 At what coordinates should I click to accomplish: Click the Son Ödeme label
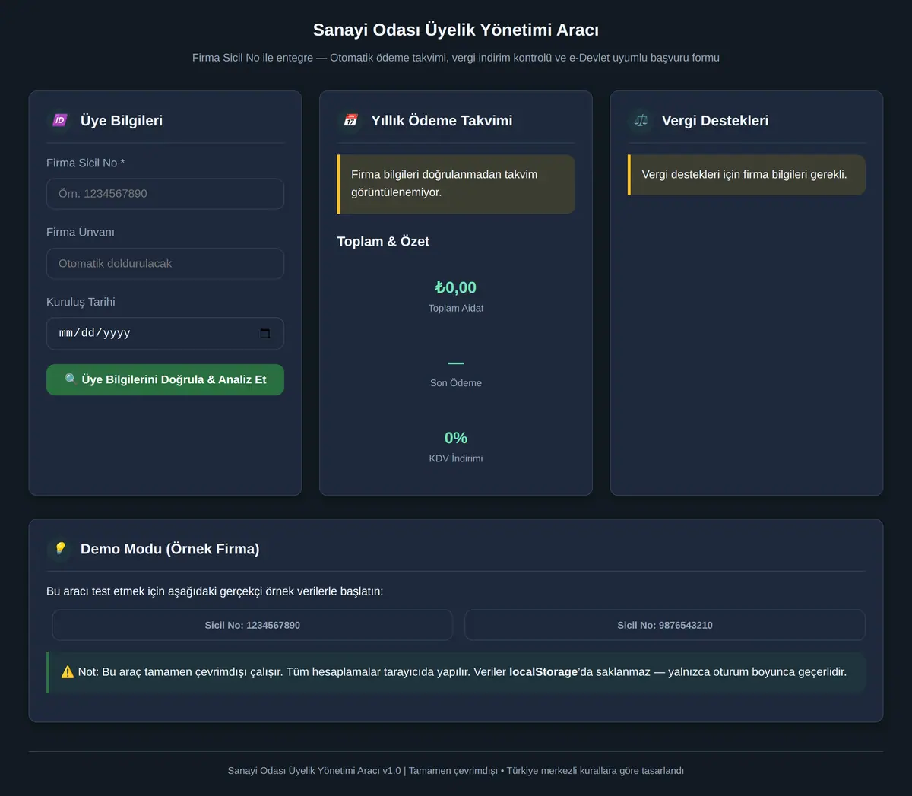coord(456,383)
